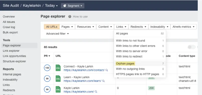Open All issues in the sidebar
202x95 pixels.
tap(9, 22)
